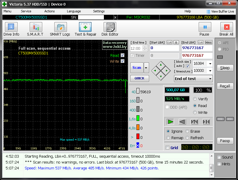238x180 pixels.
Task: Open the Actions menu
Action: pos(50,11)
